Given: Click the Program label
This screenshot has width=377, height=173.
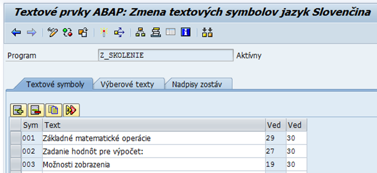Looking at the screenshot, I should click(x=22, y=56).
